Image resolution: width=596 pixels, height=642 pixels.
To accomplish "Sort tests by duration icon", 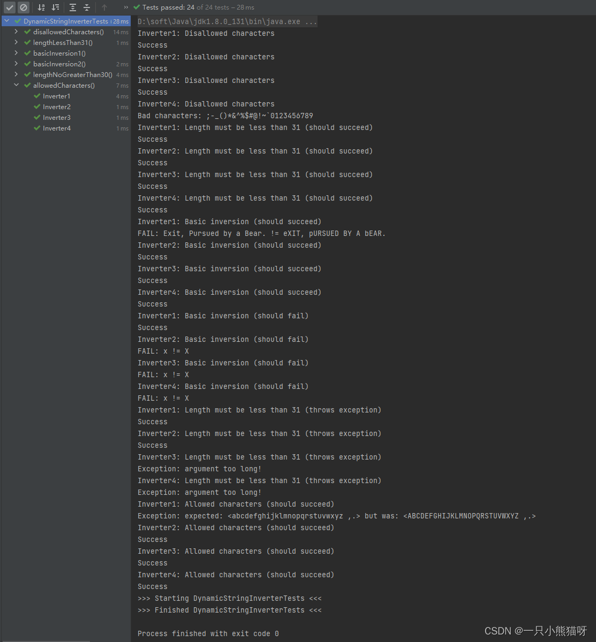I will click(55, 7).
